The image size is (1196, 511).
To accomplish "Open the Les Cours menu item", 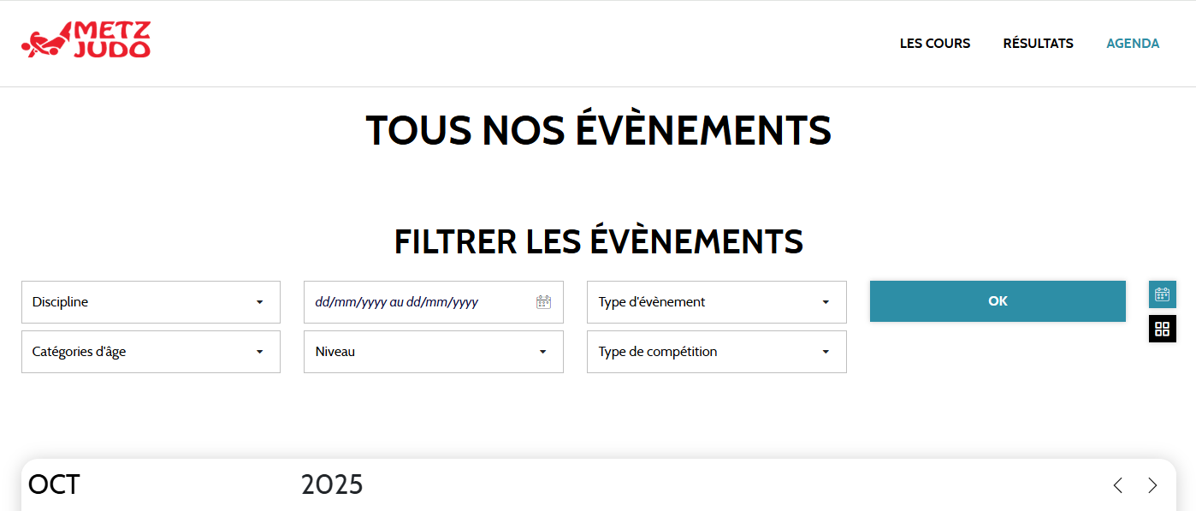I will [934, 44].
